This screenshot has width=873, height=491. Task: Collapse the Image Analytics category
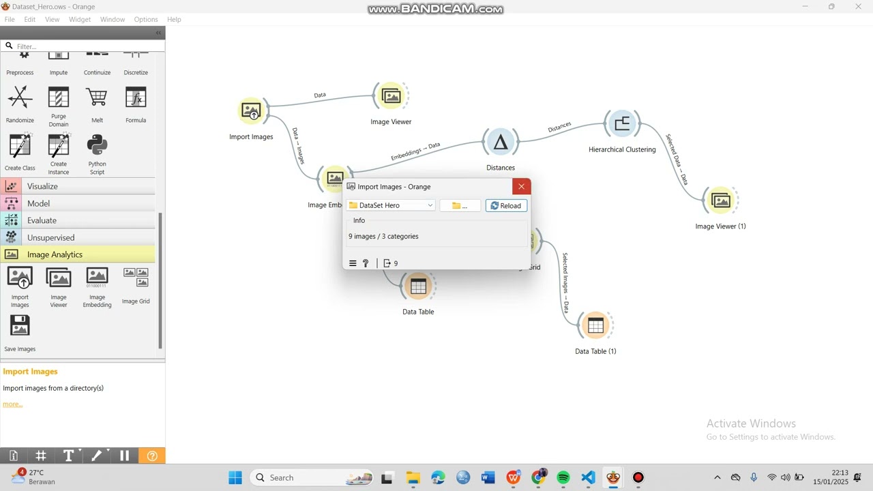(78, 254)
